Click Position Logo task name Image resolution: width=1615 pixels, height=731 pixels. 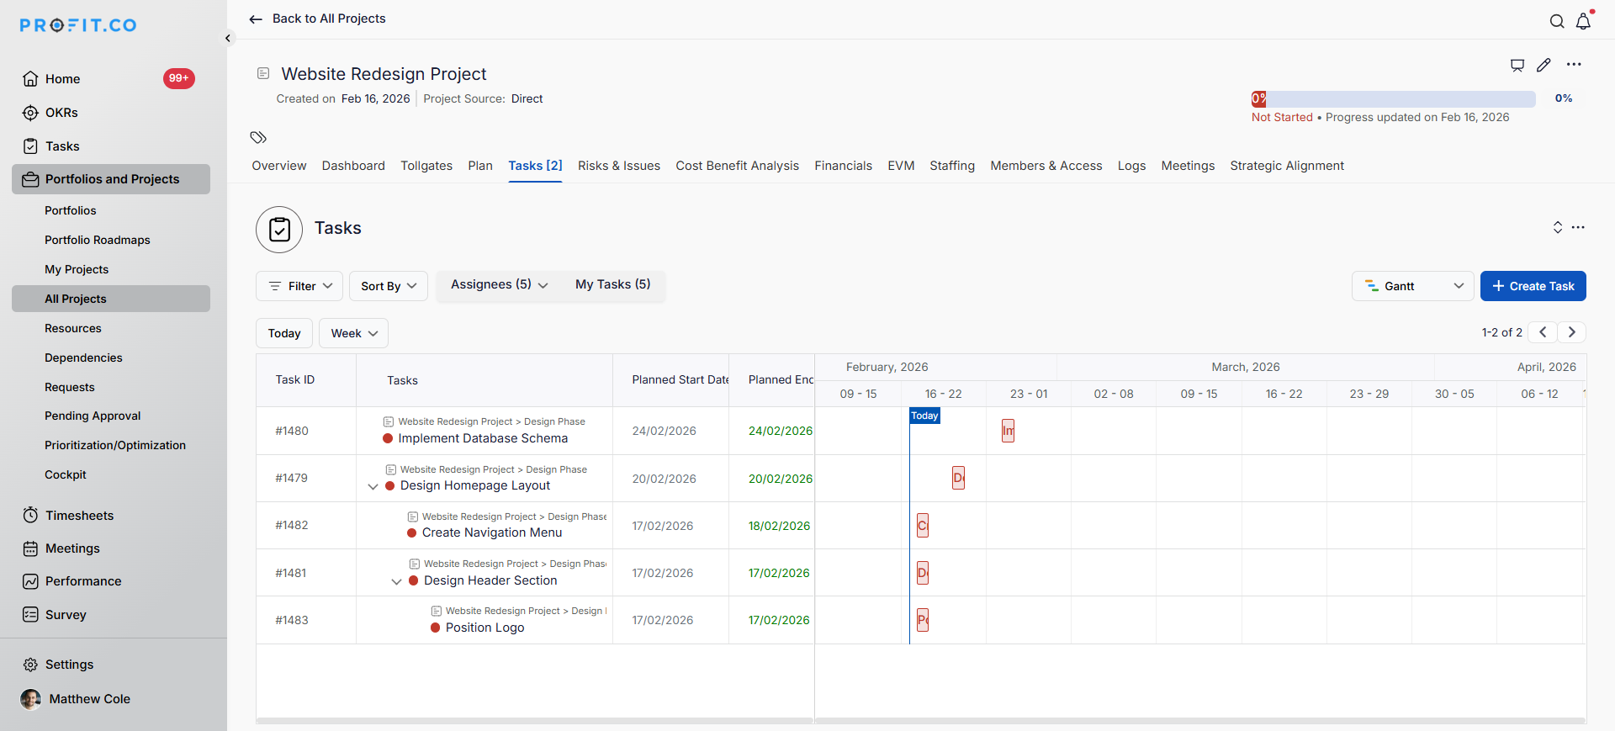click(x=485, y=628)
